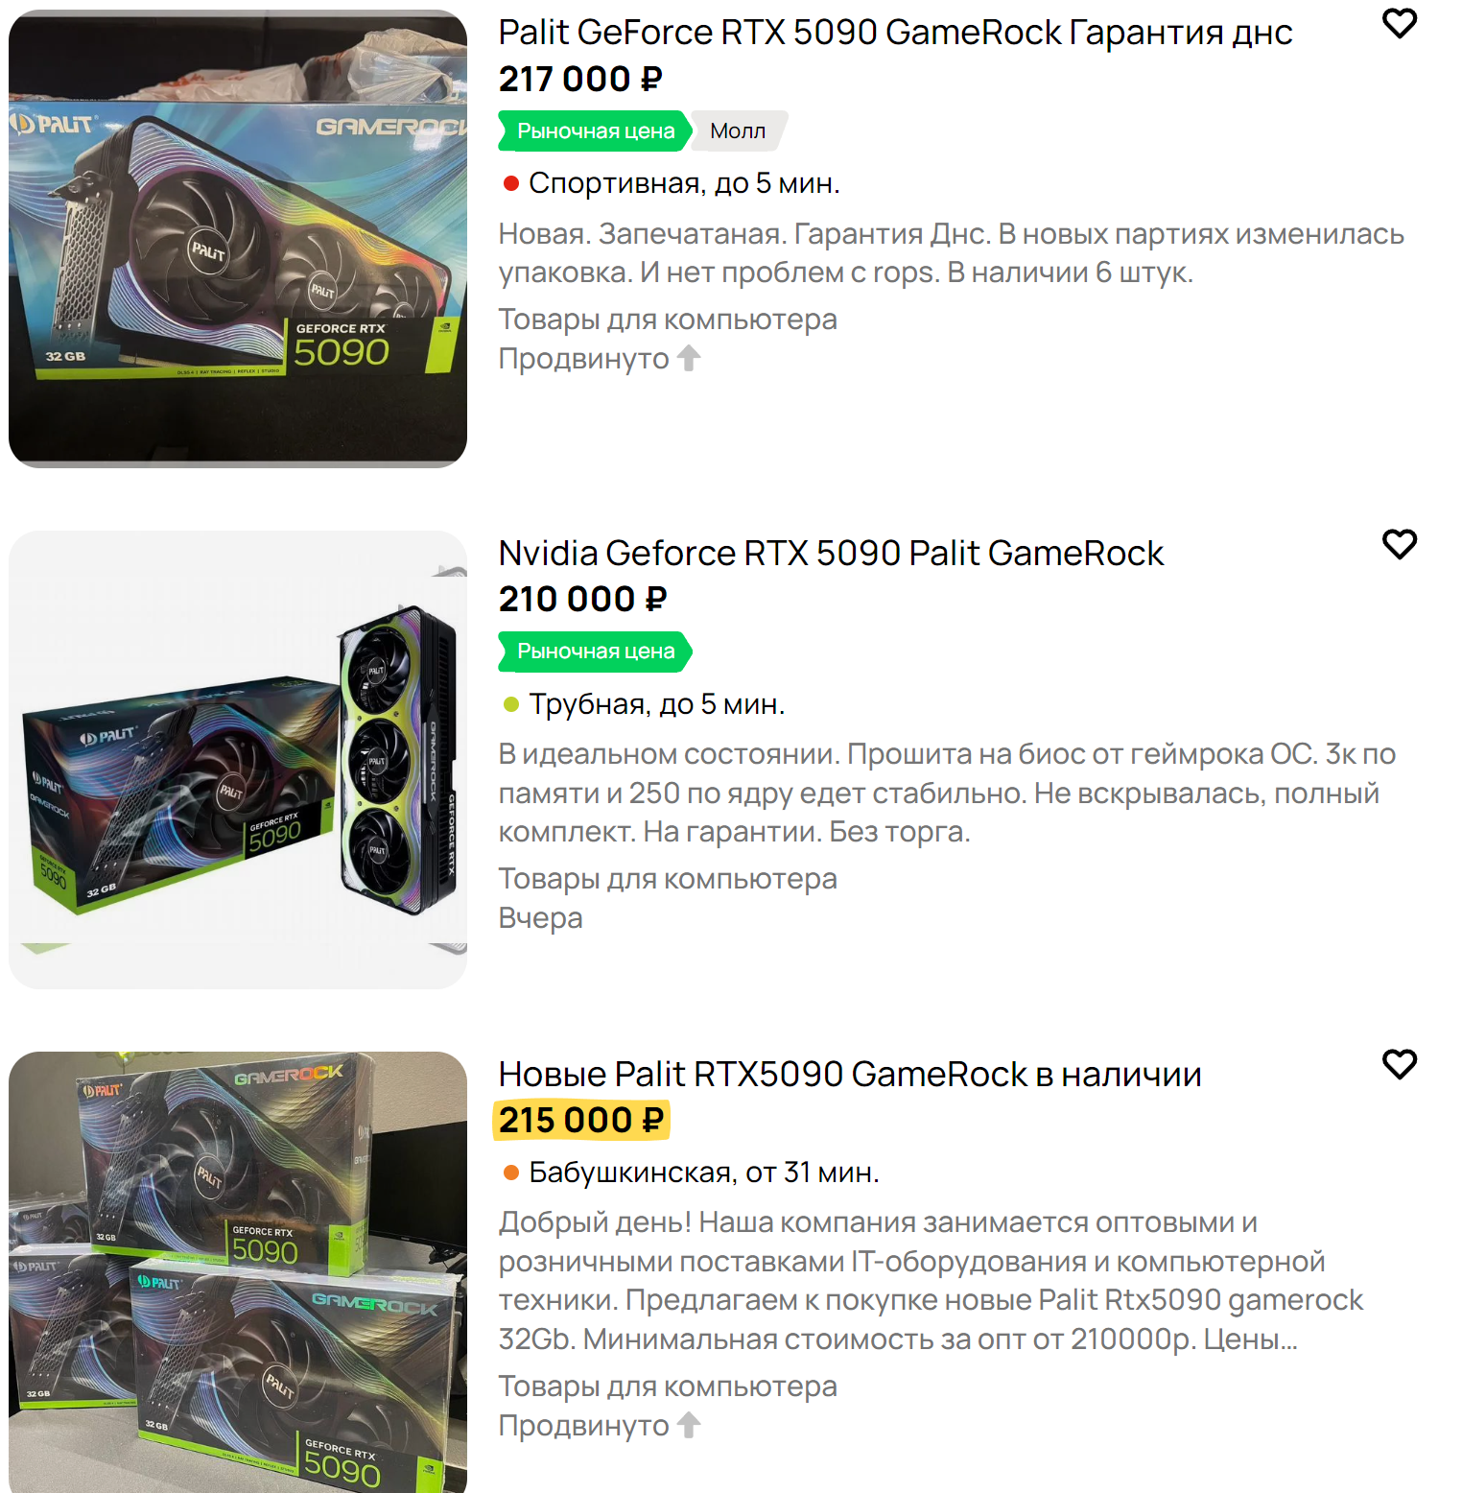This screenshot has height=1493, width=1462.
Task: Open the second listing's GPU and box photo
Action: (x=238, y=760)
